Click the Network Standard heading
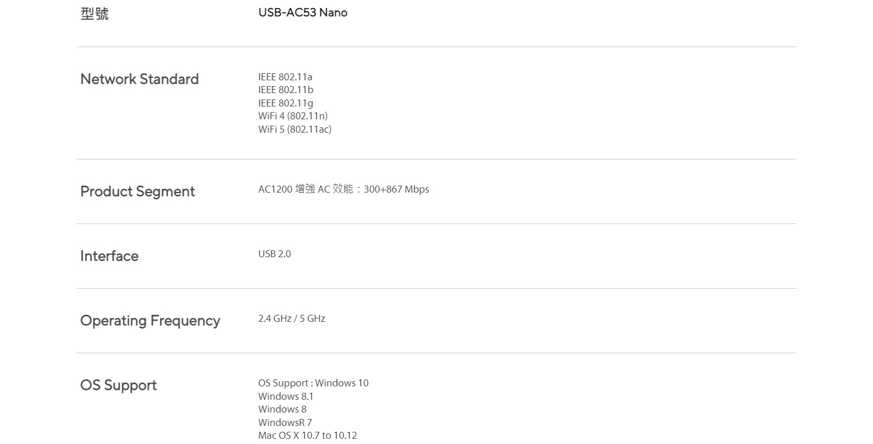Screen dimensions: 873x444 [x=139, y=79]
